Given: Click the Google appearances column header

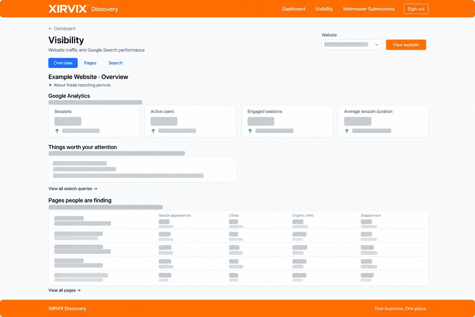Looking at the screenshot, I should 175,215.
